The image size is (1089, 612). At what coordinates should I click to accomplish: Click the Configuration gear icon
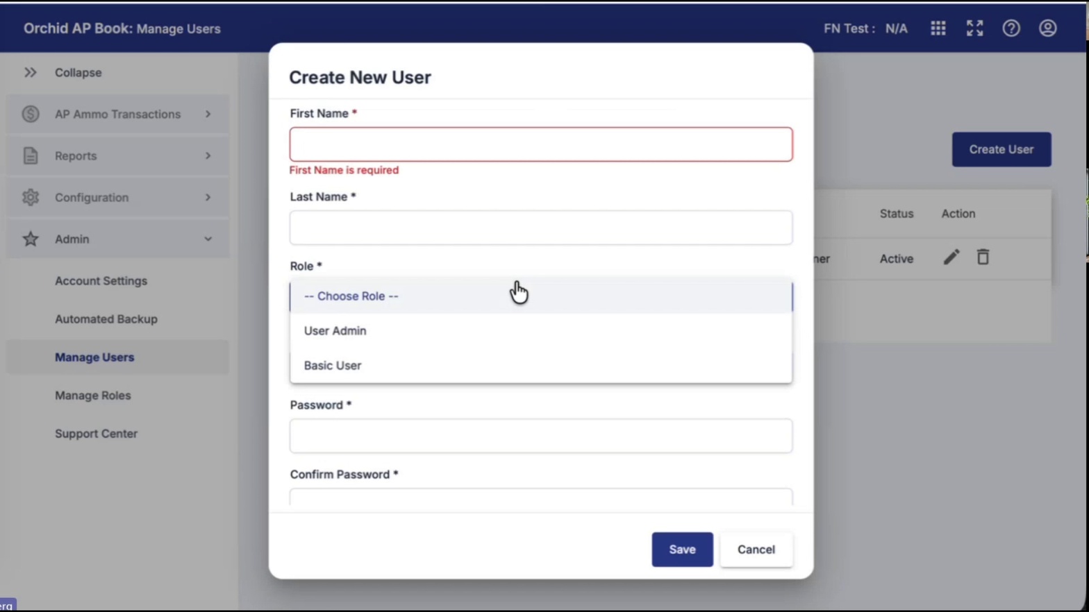[x=31, y=197]
